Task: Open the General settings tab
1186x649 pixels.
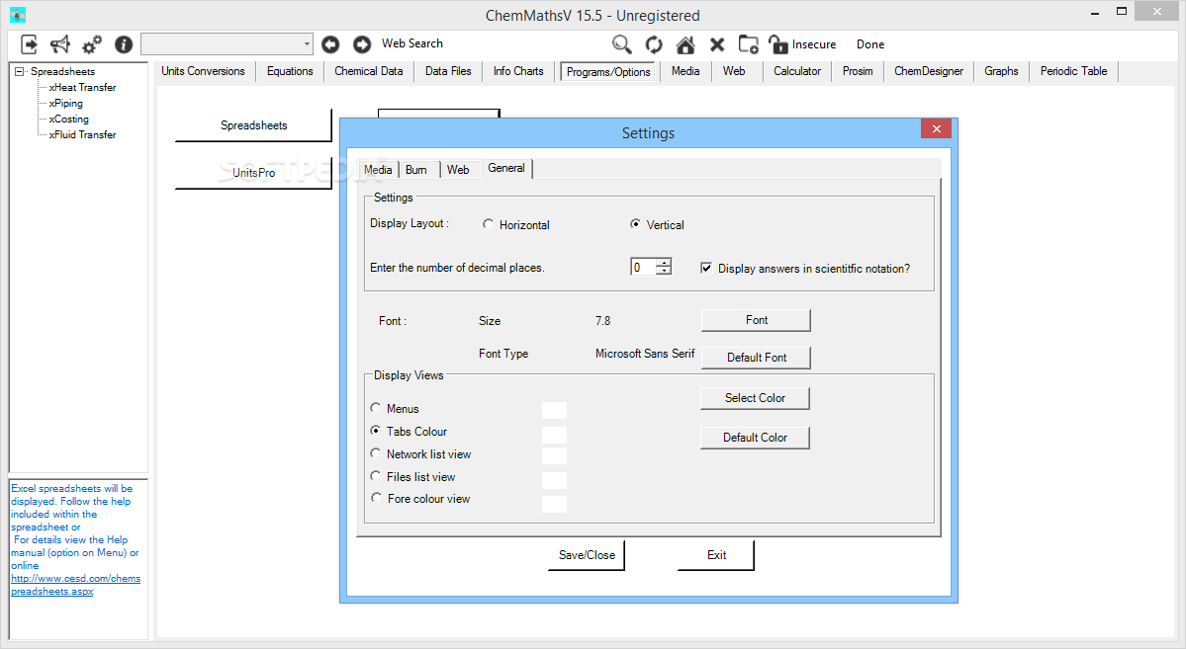Action: coord(506,169)
